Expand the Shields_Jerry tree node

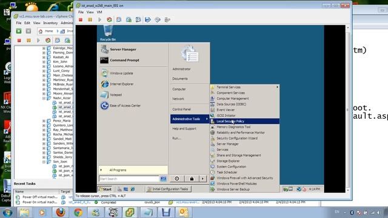coord(44,157)
